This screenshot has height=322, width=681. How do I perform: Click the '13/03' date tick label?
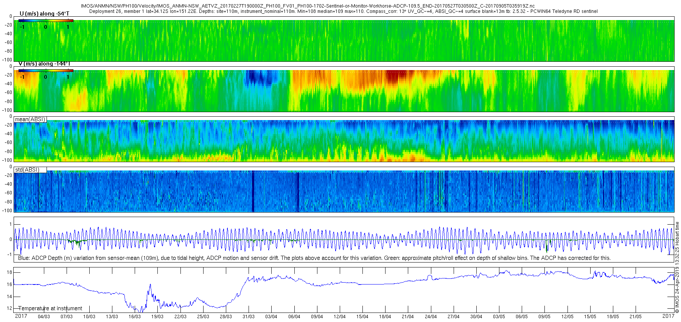112,317
